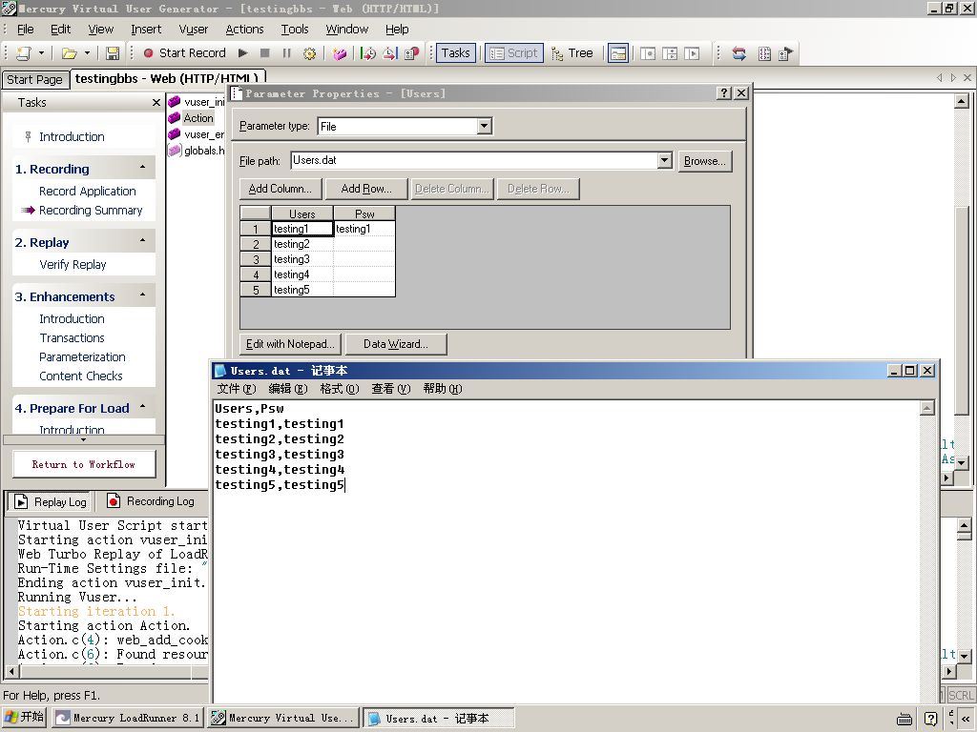This screenshot has height=732, width=977.
Task: Stop replay with the square Stop icon
Action: [265, 53]
